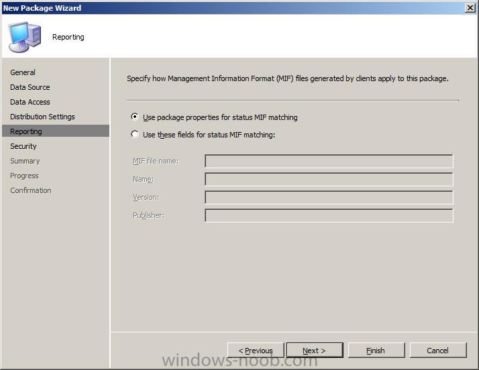Click the Progress step in sidebar
Viewport: 479px width, 370px height.
pos(24,176)
